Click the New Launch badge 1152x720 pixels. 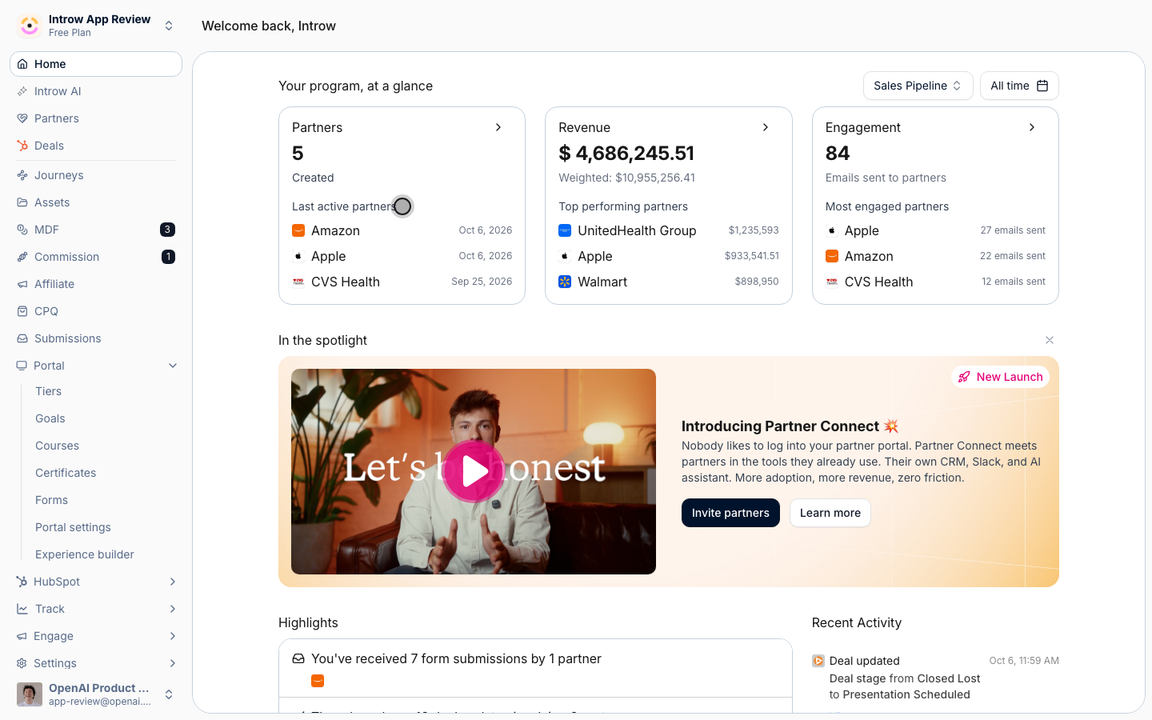pos(1000,377)
